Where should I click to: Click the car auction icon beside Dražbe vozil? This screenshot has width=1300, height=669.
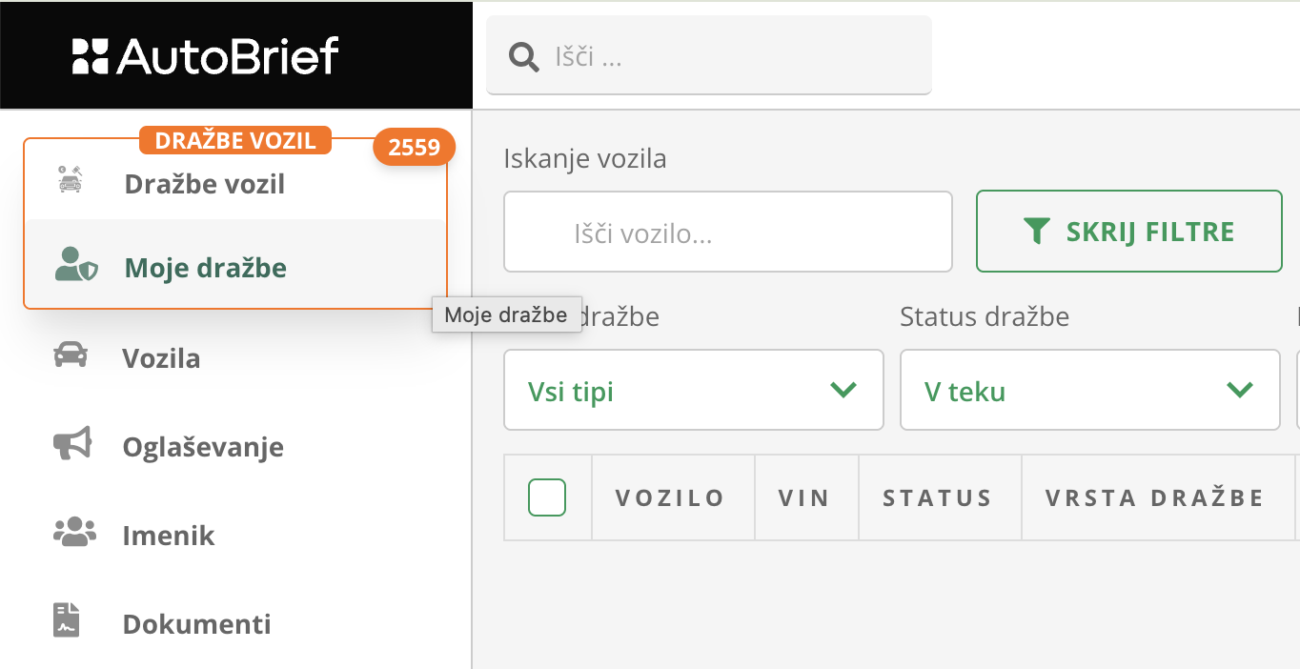[71, 180]
